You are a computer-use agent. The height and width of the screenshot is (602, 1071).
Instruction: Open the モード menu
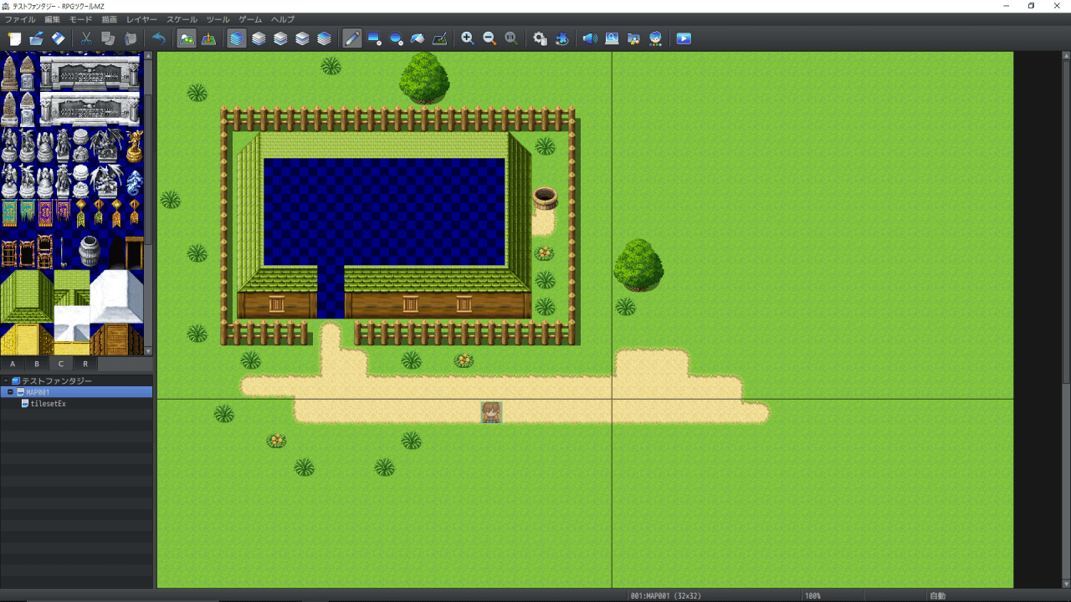tap(81, 19)
